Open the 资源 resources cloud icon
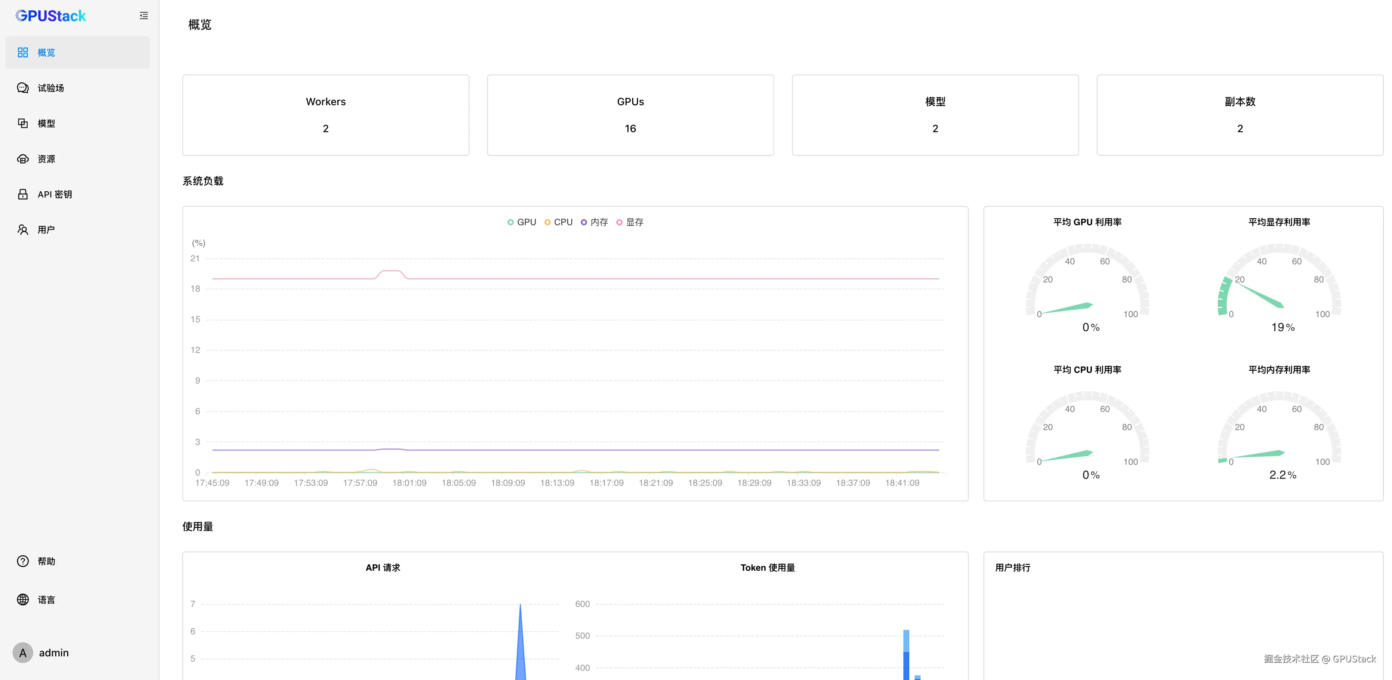Image resolution: width=1392 pixels, height=680 pixels. (23, 159)
